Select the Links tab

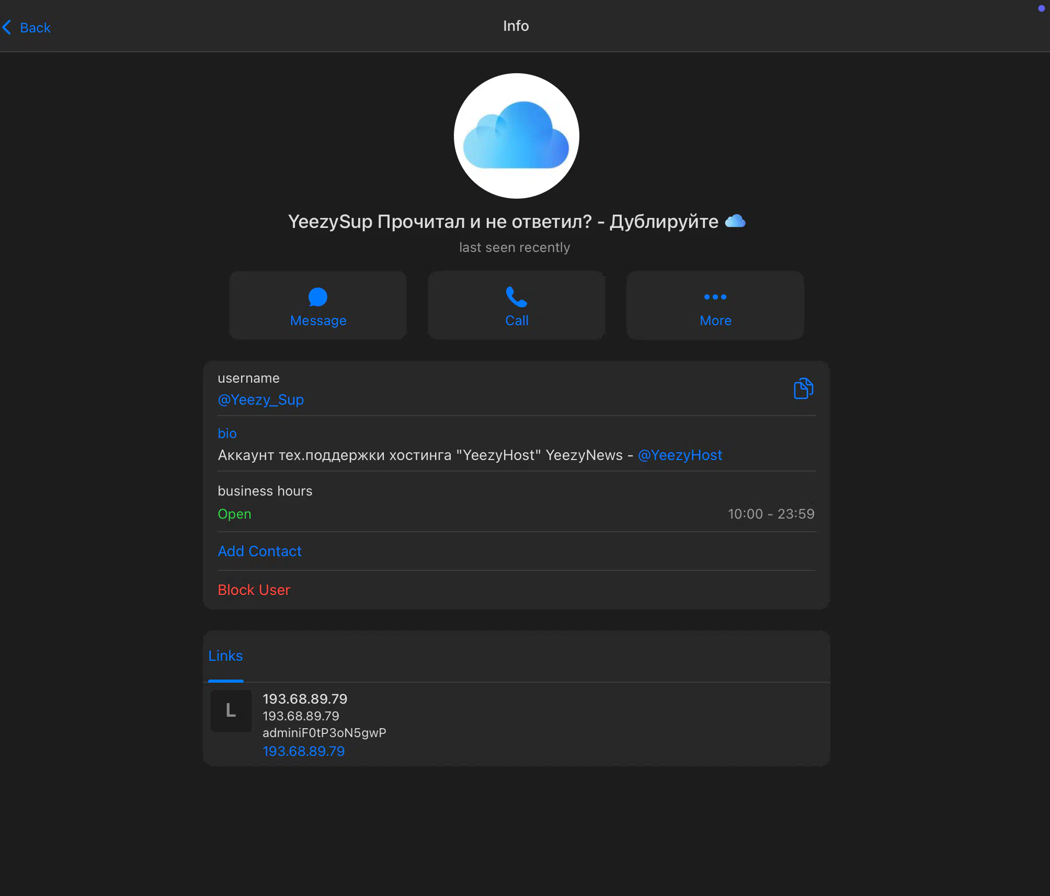click(x=225, y=656)
